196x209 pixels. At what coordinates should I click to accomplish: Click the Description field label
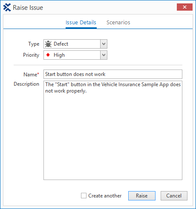point(26,84)
